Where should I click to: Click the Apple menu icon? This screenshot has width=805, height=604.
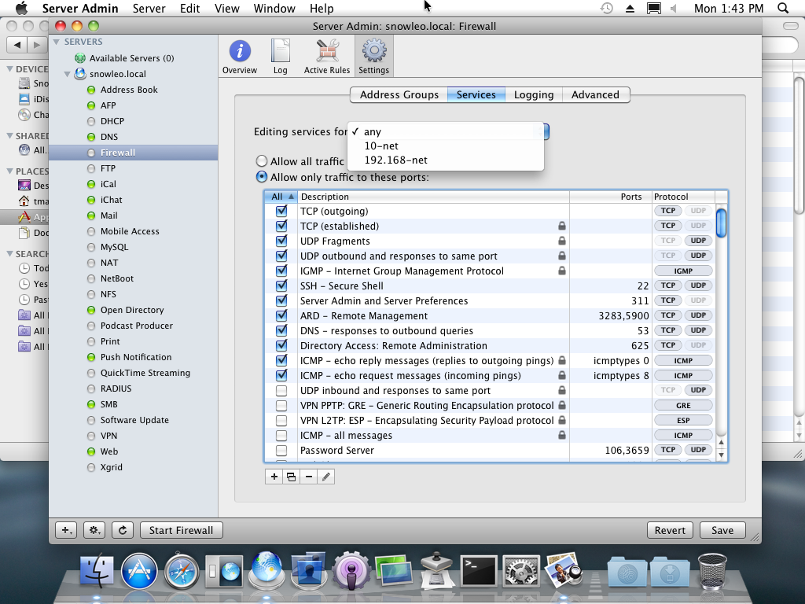coord(21,8)
